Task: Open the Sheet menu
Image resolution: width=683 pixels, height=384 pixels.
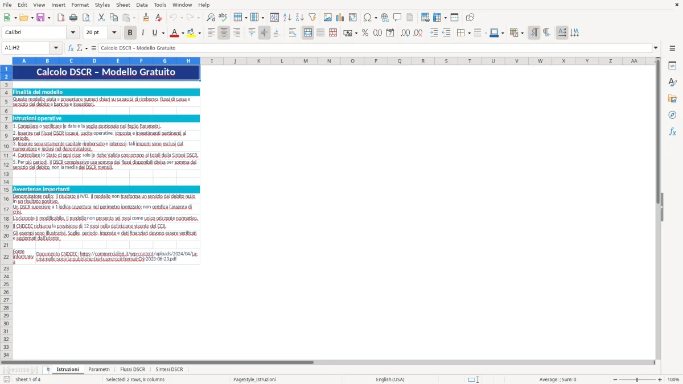Action: 124,5
